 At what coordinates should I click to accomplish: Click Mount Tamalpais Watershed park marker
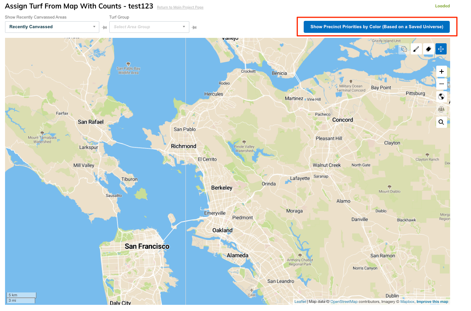click(x=42, y=133)
